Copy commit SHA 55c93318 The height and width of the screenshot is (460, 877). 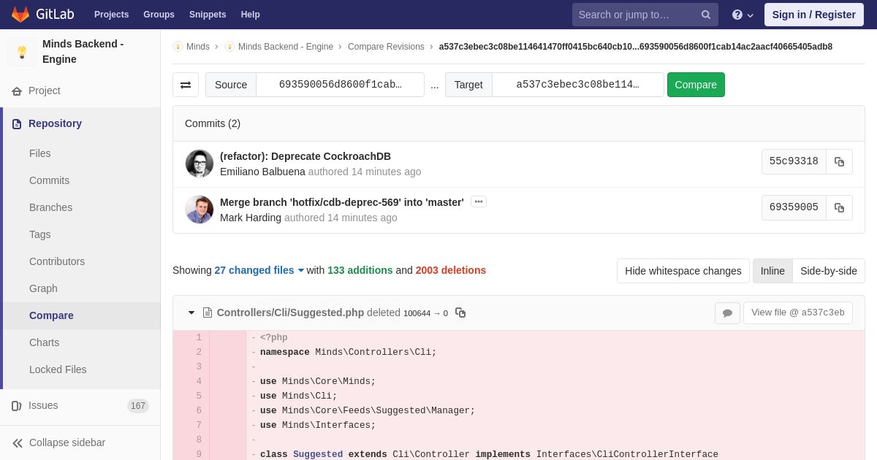(x=839, y=162)
